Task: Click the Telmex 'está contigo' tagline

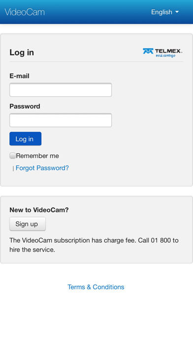Action: tap(165, 56)
